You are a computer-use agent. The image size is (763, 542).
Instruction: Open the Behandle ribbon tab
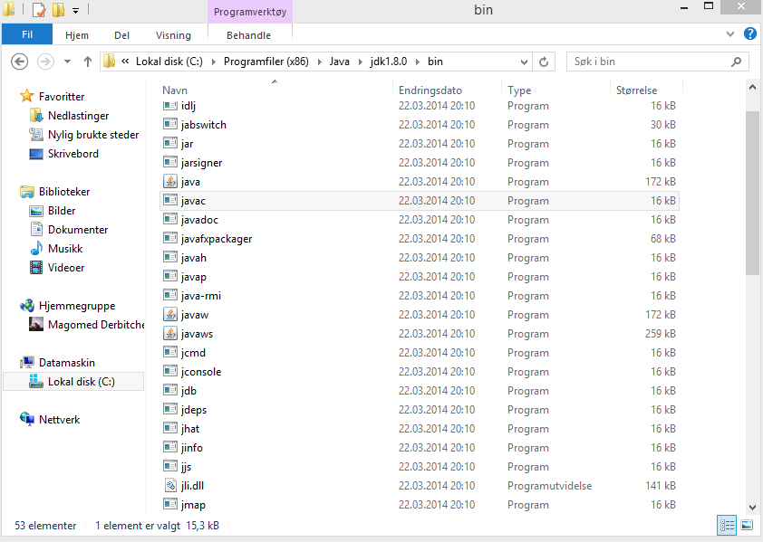(248, 35)
